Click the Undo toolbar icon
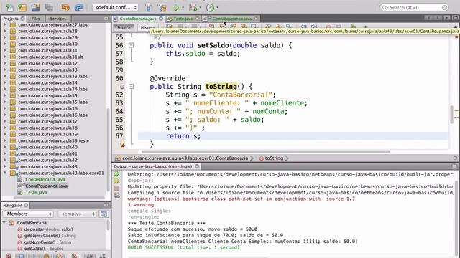Viewport: 460px width, 258px height. tap(65, 8)
